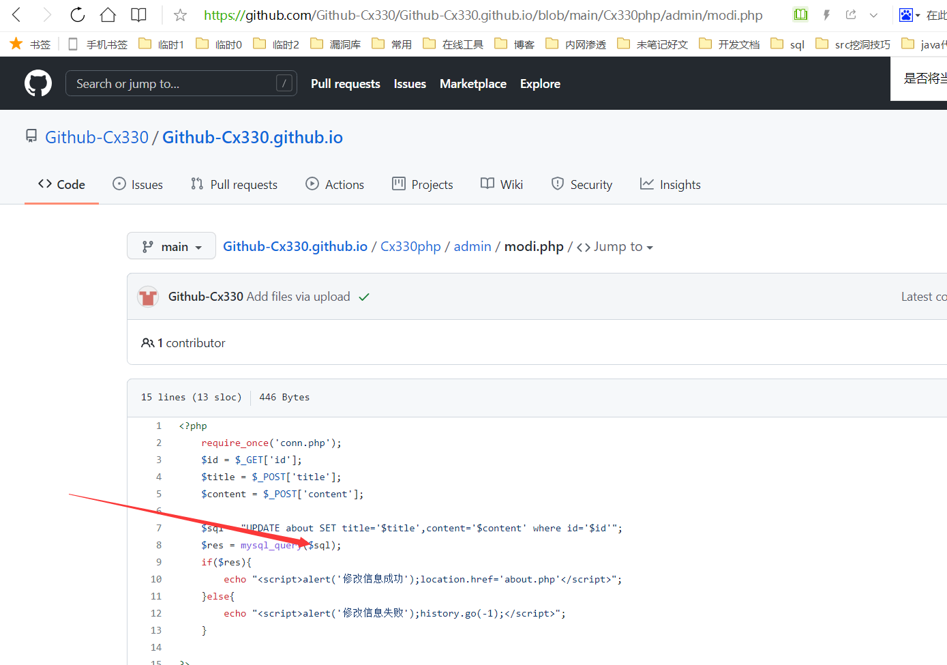Click the orange bookmarks star icon
Viewport: 947px width, 665px height.
tap(16, 44)
